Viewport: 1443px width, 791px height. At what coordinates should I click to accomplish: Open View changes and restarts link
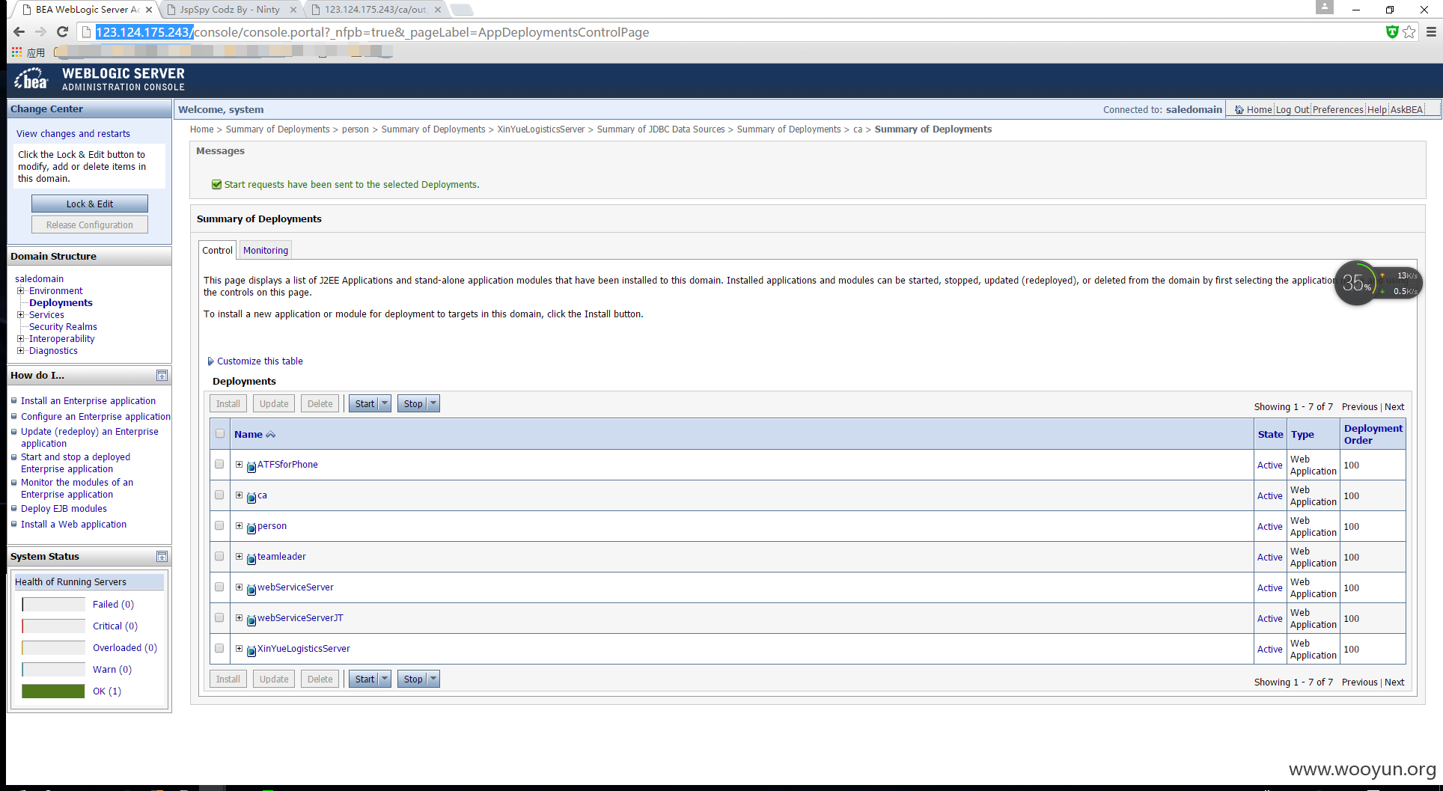coord(73,133)
